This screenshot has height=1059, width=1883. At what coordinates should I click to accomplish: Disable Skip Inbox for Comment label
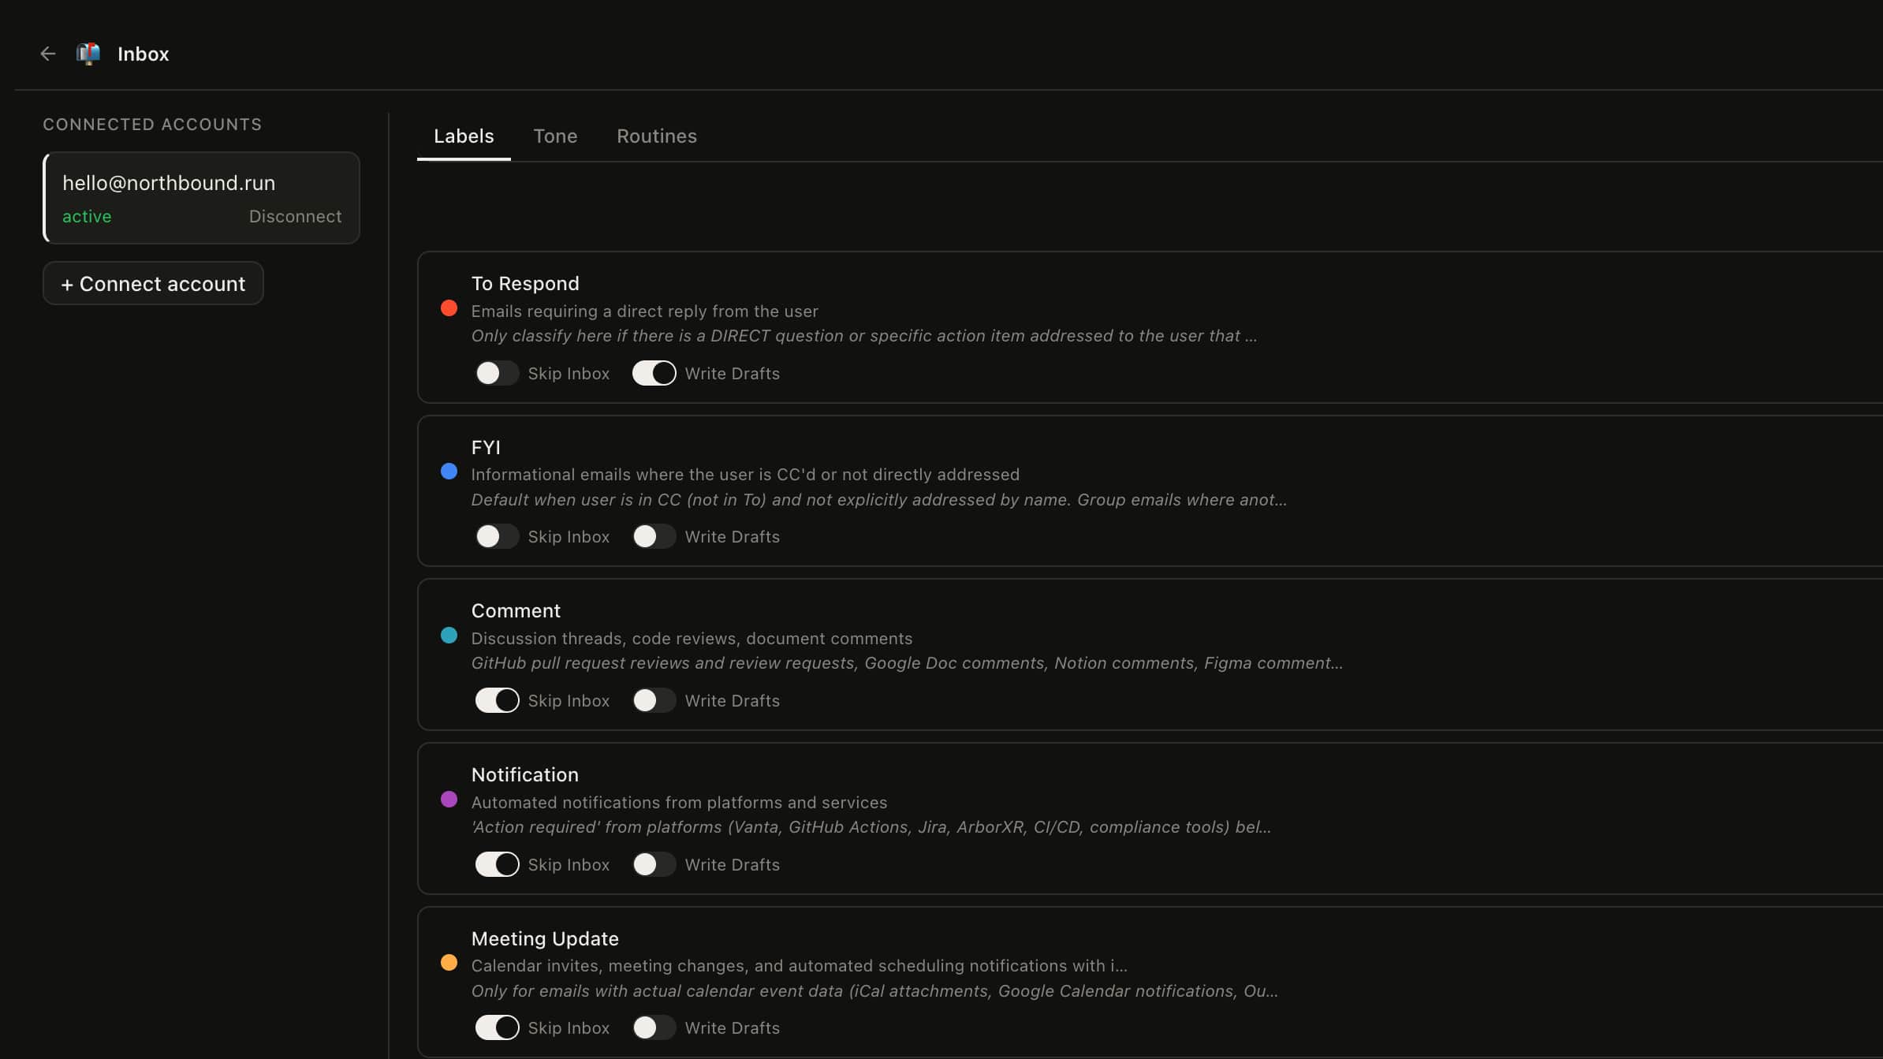497,700
